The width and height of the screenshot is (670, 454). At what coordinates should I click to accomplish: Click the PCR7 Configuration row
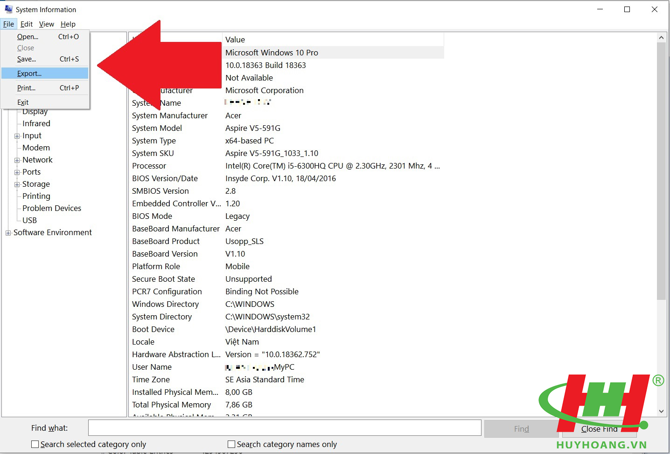tap(286, 291)
